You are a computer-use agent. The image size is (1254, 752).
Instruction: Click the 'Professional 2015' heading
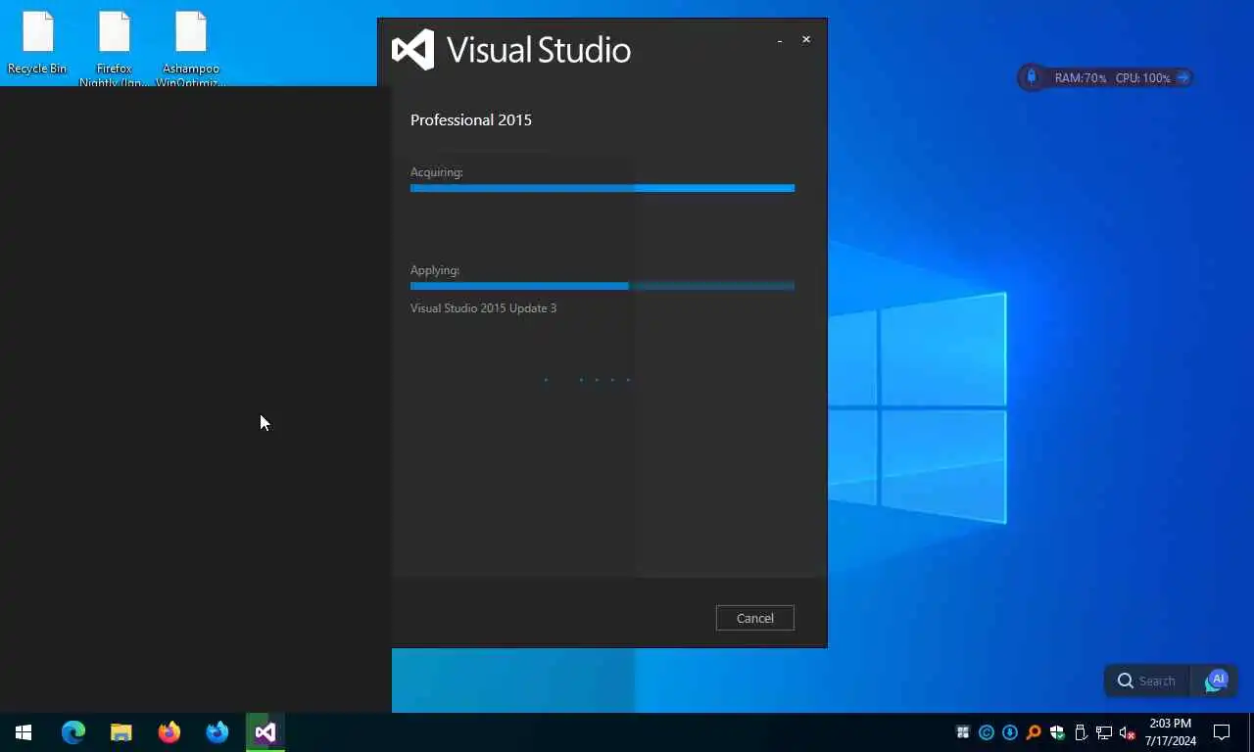[471, 119]
